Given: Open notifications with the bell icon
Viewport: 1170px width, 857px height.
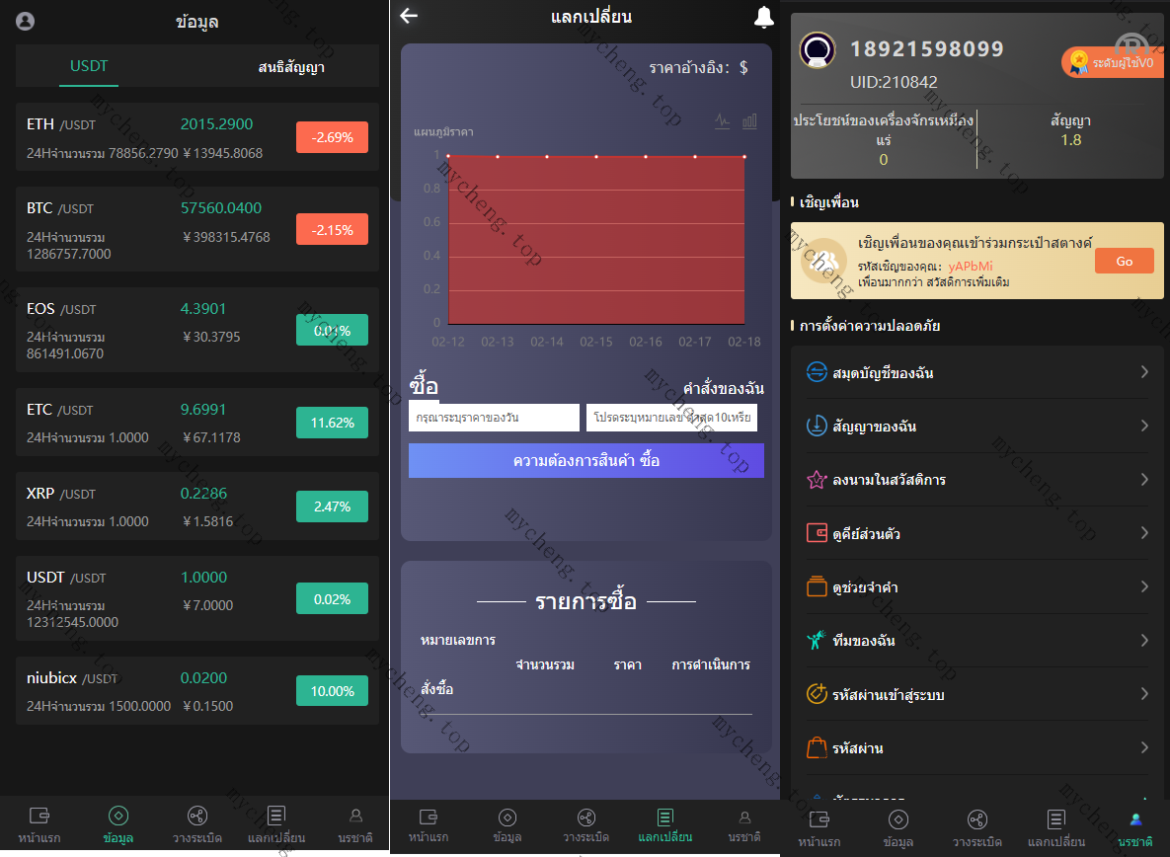Looking at the screenshot, I should 763,17.
